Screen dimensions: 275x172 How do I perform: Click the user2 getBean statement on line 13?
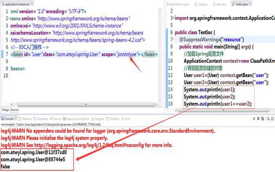coord(226,83)
